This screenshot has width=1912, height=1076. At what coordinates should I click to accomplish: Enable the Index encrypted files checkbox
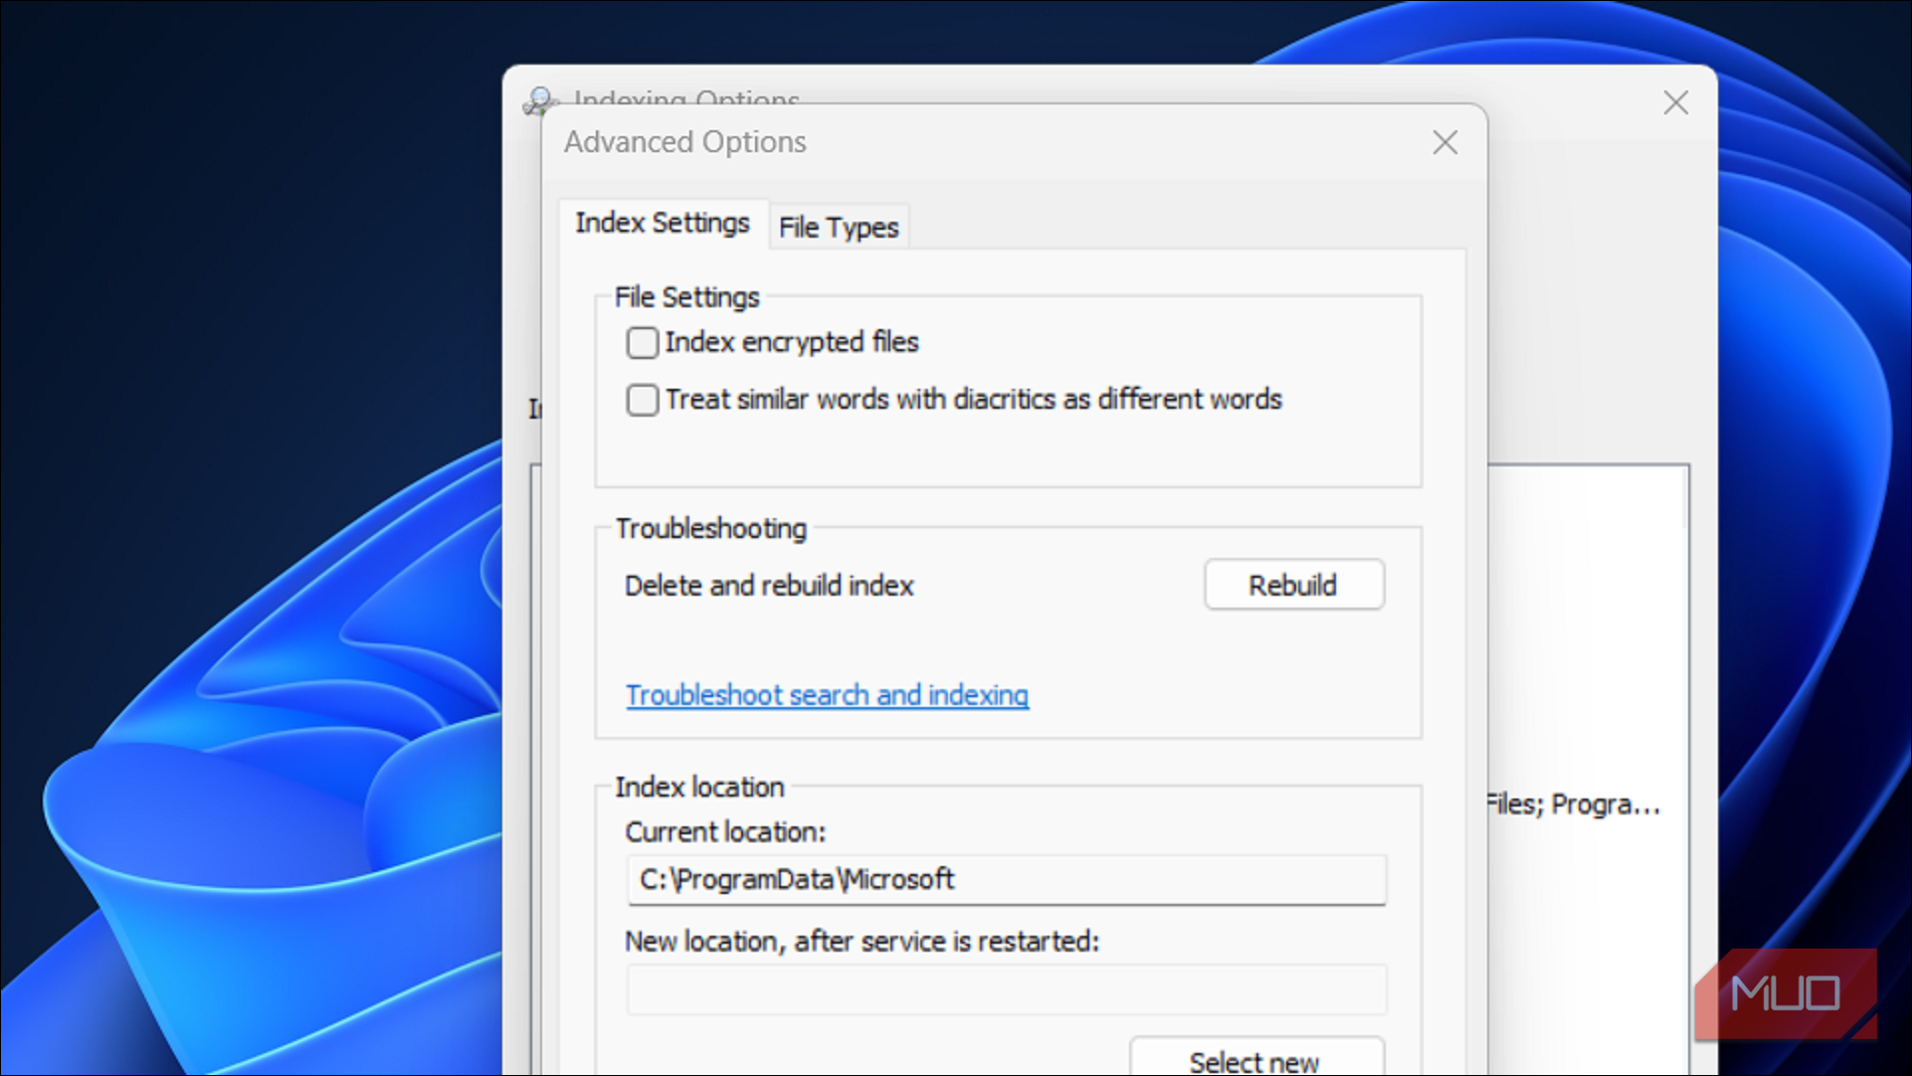coord(643,342)
